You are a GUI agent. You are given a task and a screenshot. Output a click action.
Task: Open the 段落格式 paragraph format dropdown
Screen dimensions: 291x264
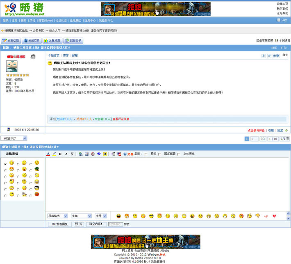click(58, 216)
